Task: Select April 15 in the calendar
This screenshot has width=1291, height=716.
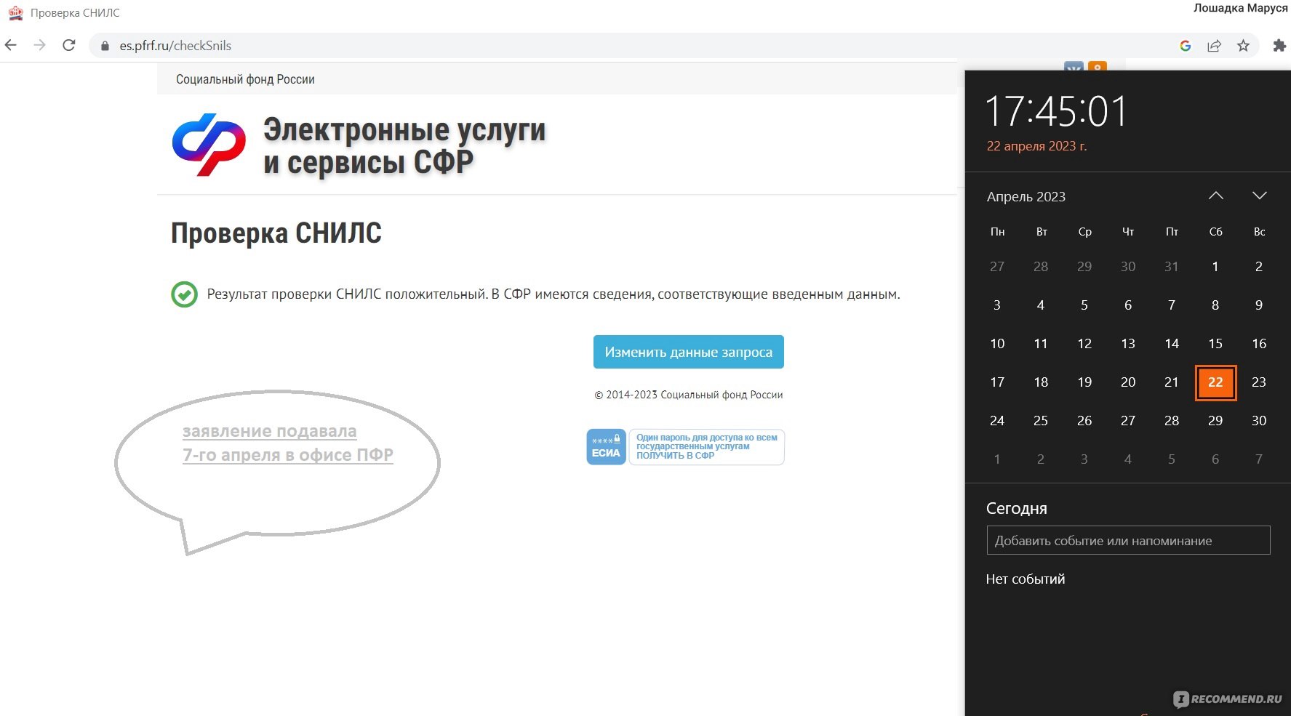Action: [1215, 344]
